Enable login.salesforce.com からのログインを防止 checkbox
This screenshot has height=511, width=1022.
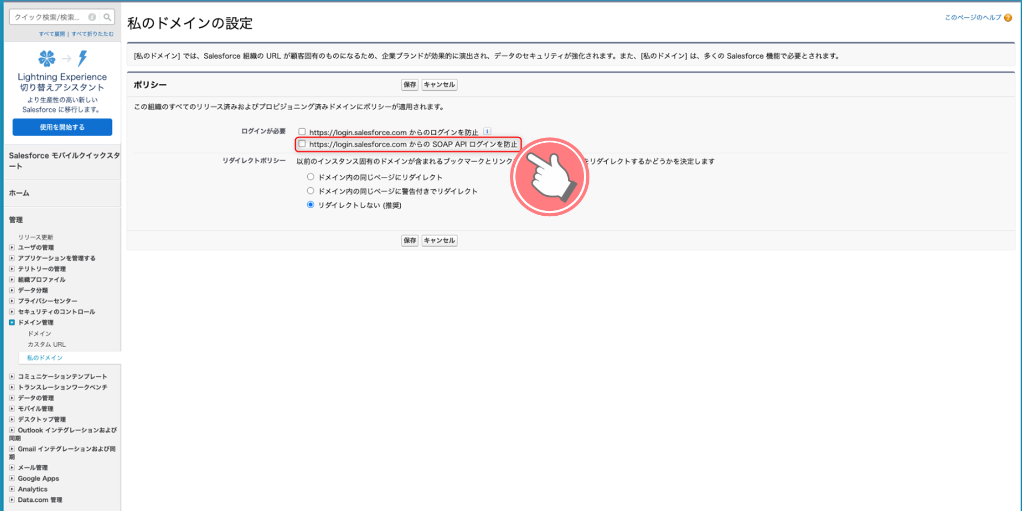302,132
